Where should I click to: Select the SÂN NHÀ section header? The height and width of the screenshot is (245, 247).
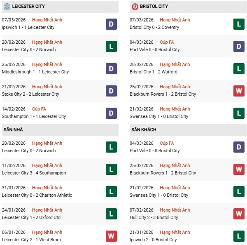click(x=13, y=130)
